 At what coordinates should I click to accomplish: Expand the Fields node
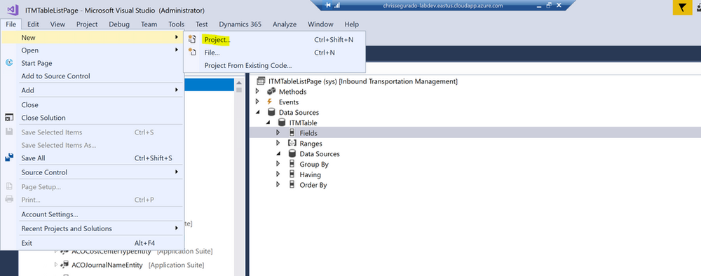(x=278, y=132)
